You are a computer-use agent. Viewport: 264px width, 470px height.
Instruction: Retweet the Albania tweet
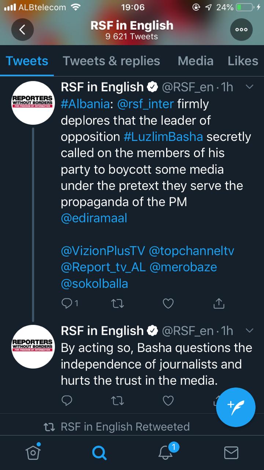click(x=117, y=303)
